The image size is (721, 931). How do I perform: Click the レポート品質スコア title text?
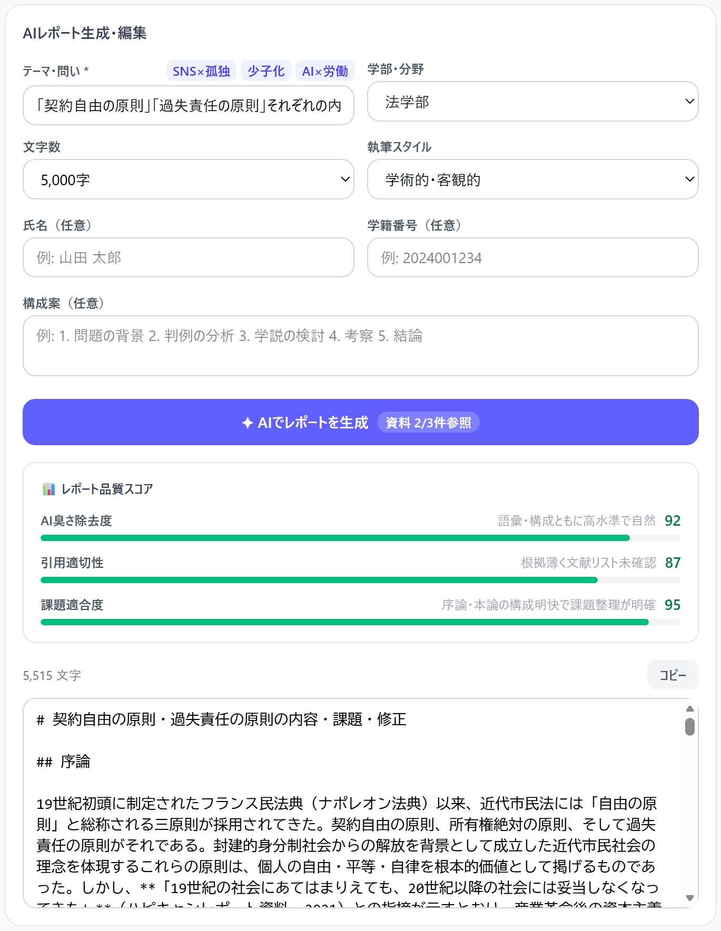pyautogui.click(x=107, y=489)
